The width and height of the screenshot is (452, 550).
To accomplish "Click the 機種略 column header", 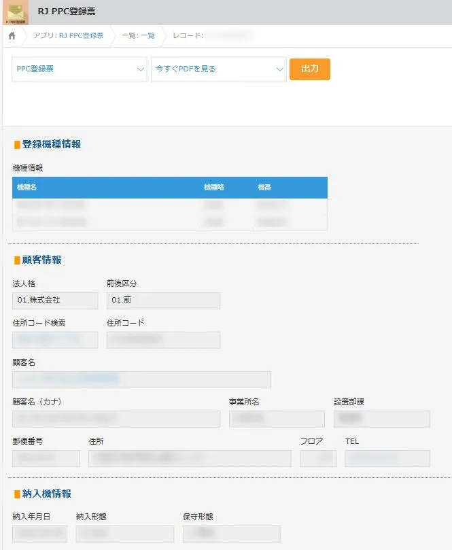I will pyautogui.click(x=213, y=188).
